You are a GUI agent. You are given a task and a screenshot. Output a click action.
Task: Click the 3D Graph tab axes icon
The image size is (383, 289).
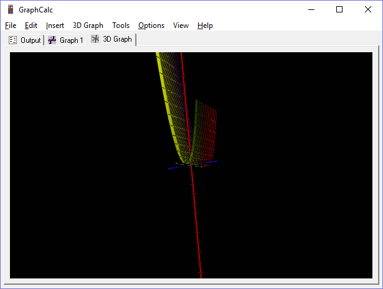(x=95, y=39)
